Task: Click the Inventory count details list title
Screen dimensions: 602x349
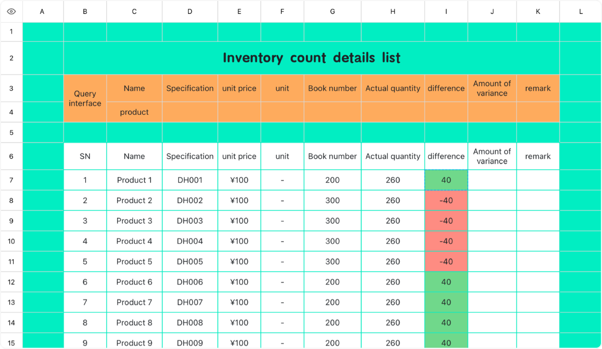Action: coord(312,58)
